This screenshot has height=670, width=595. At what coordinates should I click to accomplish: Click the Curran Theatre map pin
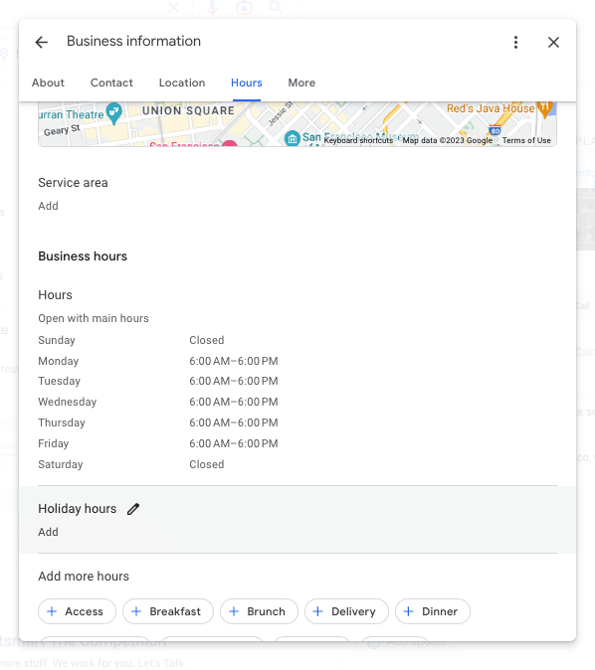(x=113, y=112)
